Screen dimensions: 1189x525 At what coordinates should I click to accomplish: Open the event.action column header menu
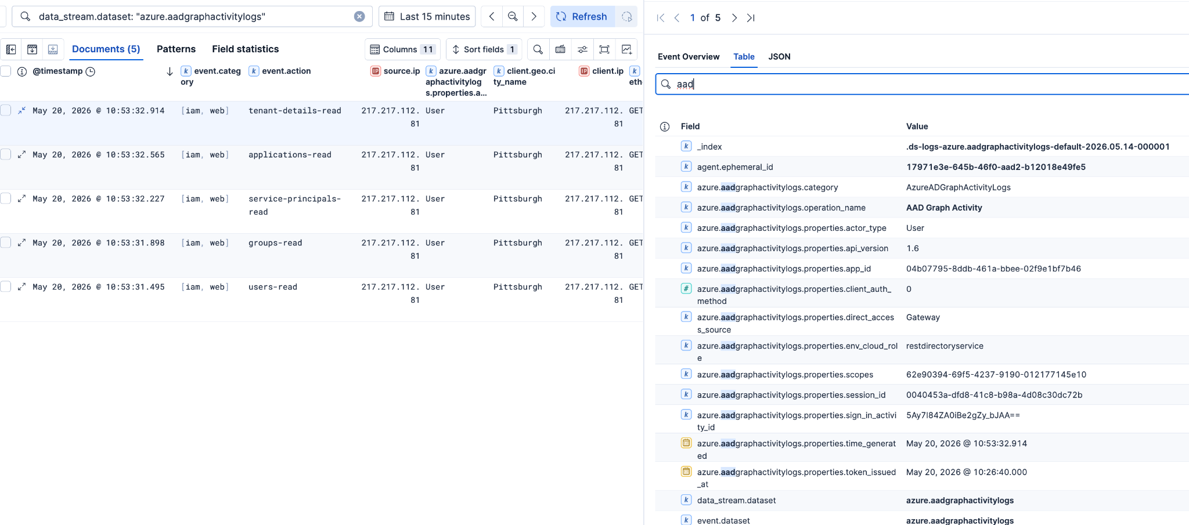[286, 71]
